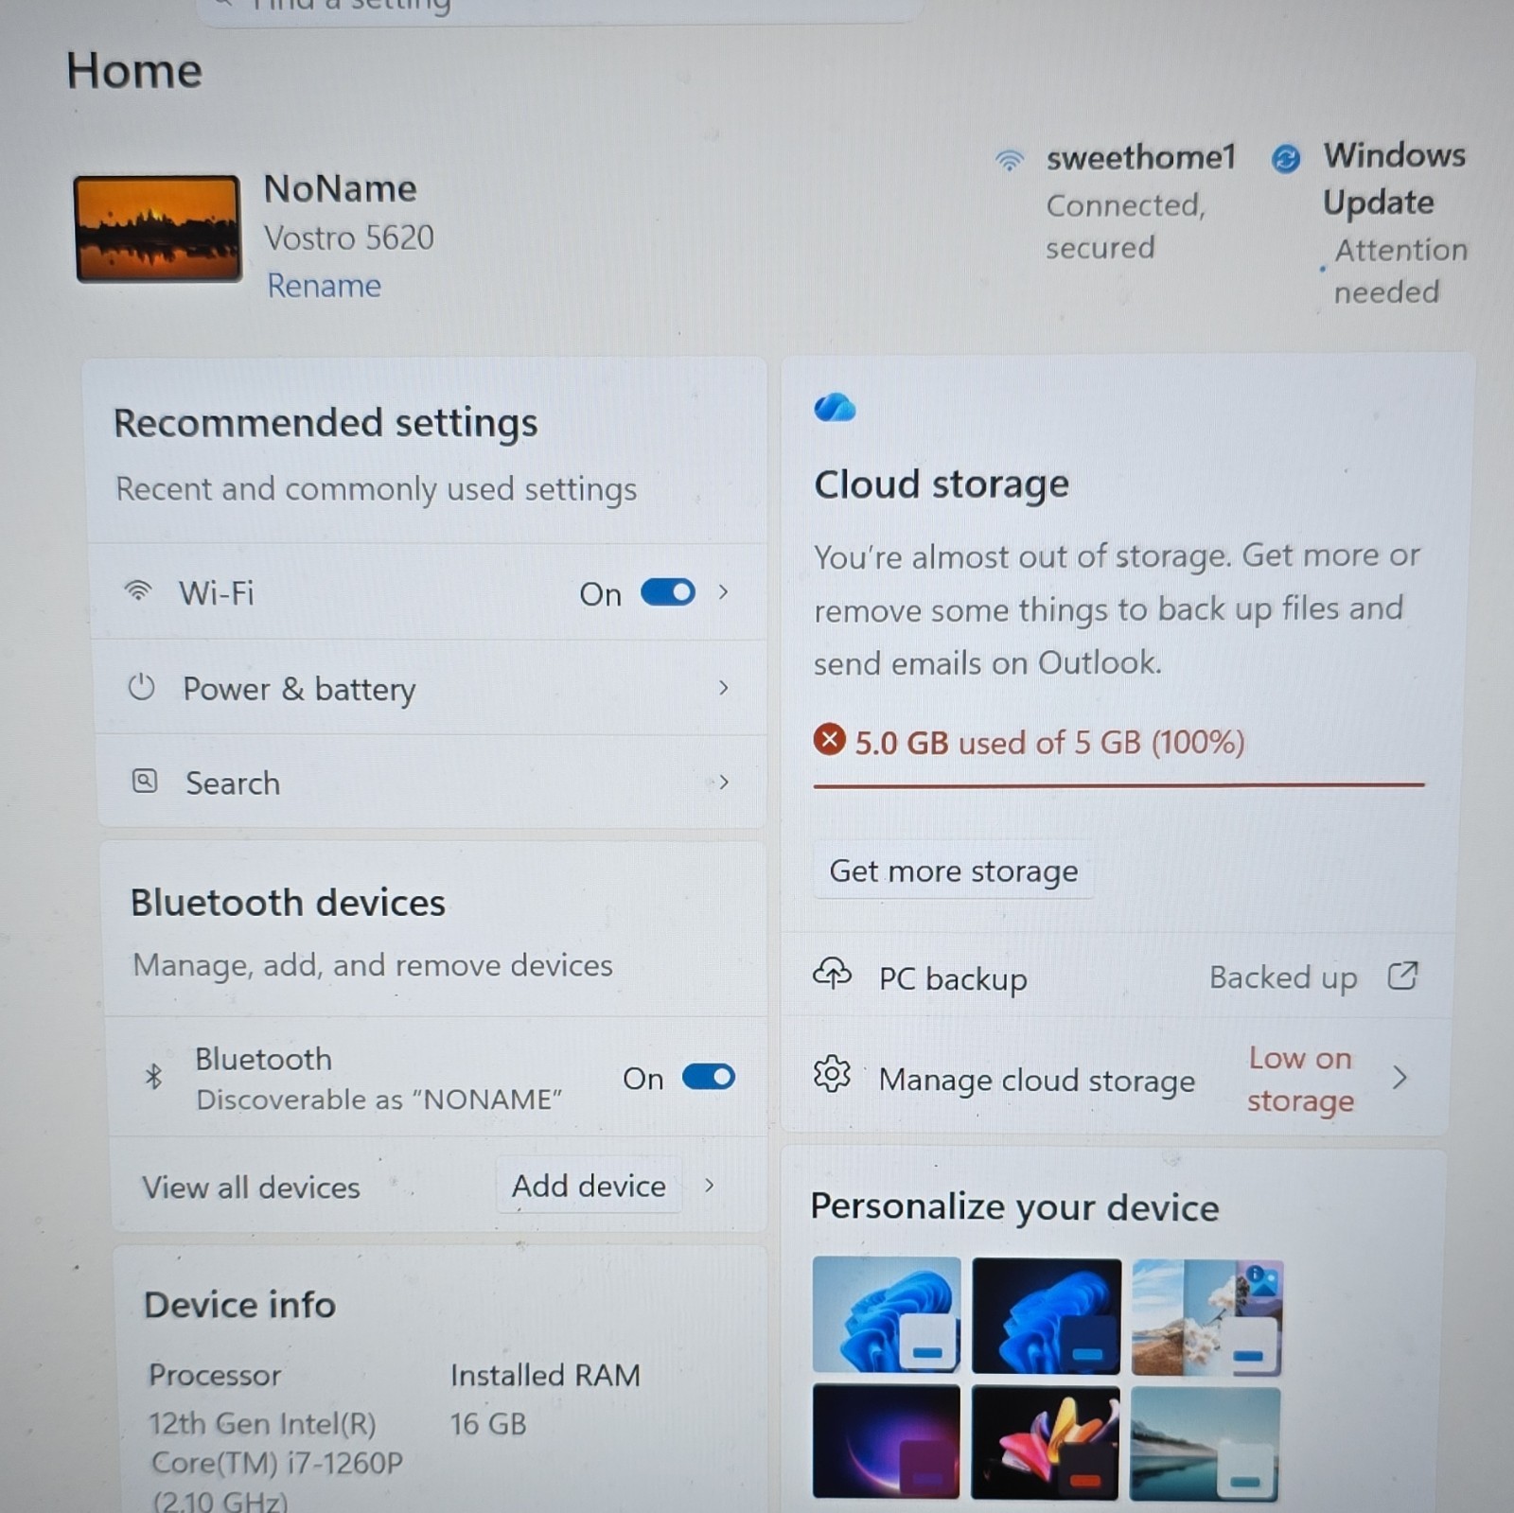Viewport: 1514px width, 1513px height.
Task: Expand Wi-Fi settings with chevron
Action: [x=724, y=591]
